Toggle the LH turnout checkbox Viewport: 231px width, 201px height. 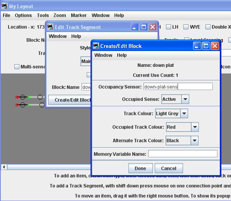click(x=168, y=27)
